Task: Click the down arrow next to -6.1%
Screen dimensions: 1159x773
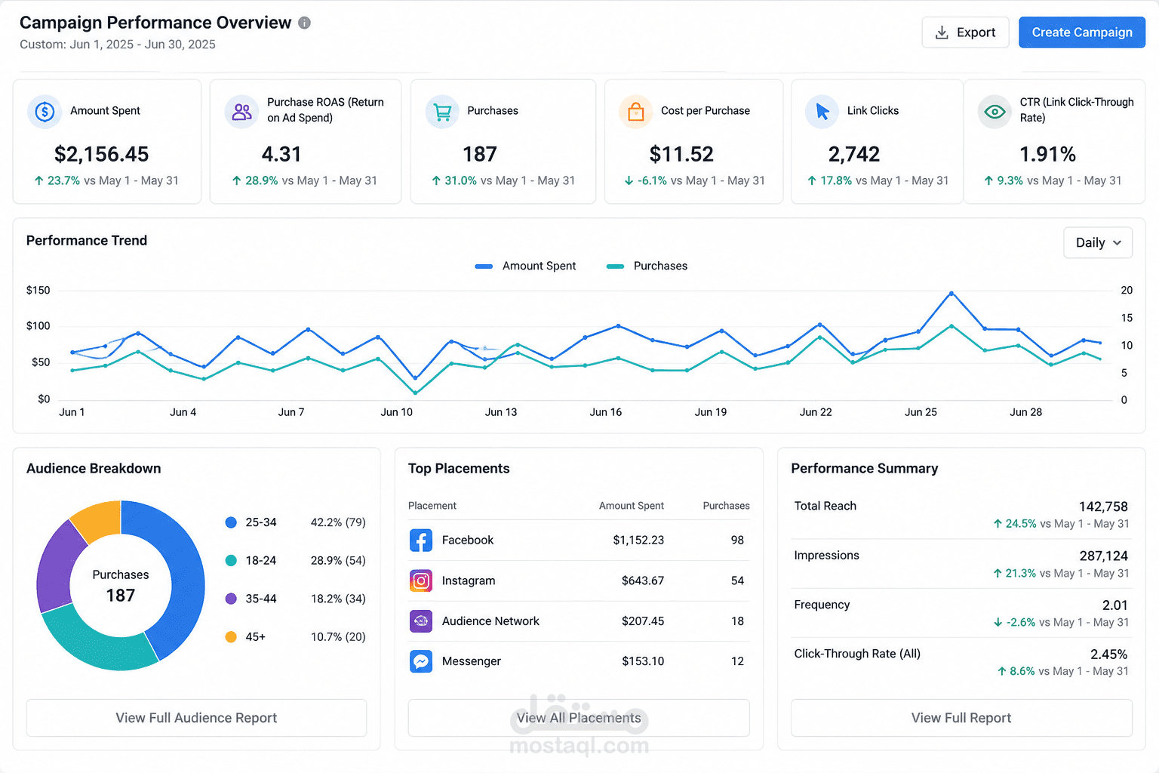Action: (629, 180)
